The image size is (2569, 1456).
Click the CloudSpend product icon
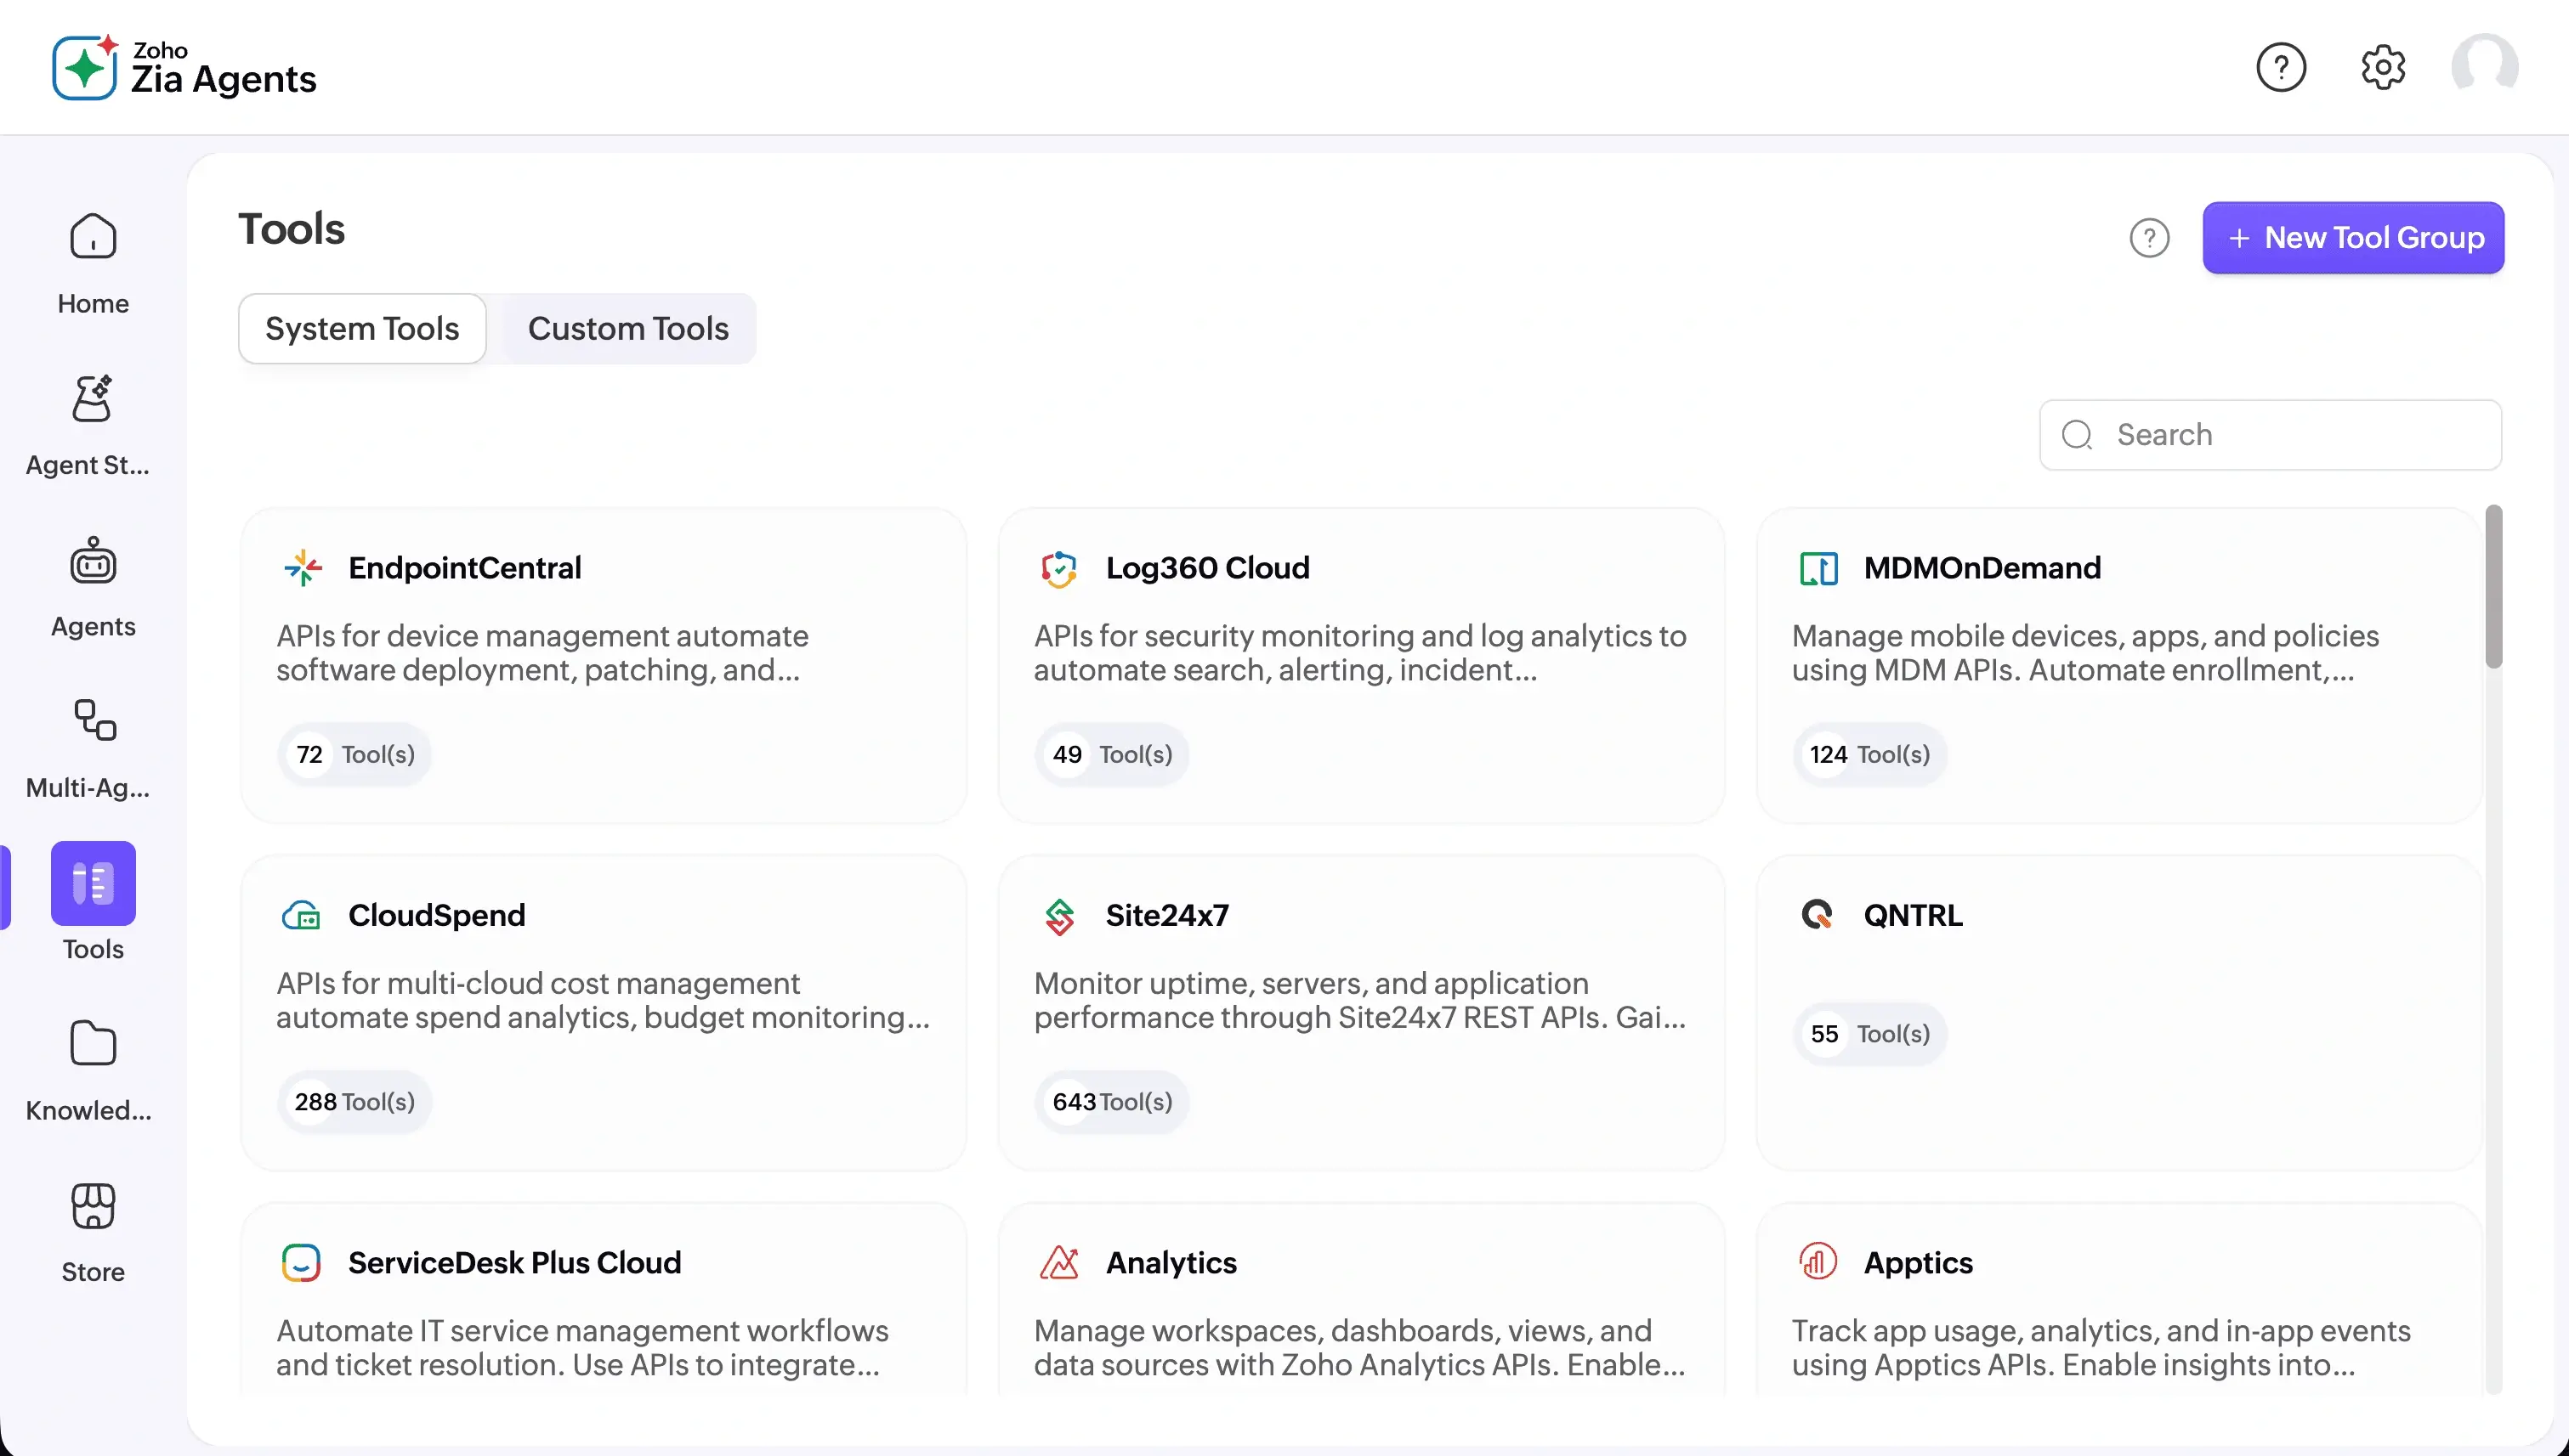301,915
